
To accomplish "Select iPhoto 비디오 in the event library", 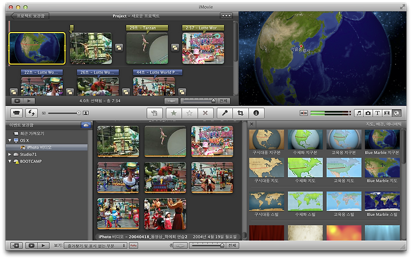I will pos(47,148).
